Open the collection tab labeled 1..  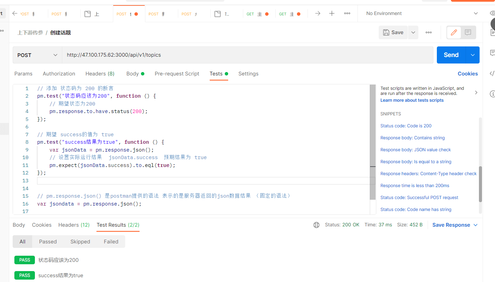point(223,14)
